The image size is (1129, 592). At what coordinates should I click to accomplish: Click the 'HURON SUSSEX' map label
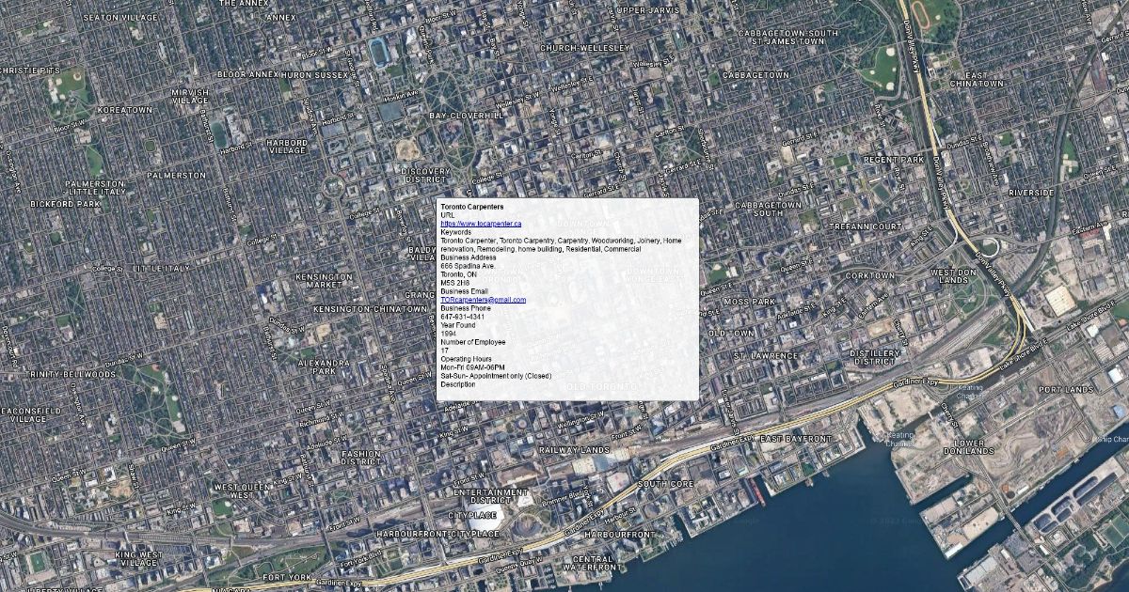pyautogui.click(x=314, y=74)
